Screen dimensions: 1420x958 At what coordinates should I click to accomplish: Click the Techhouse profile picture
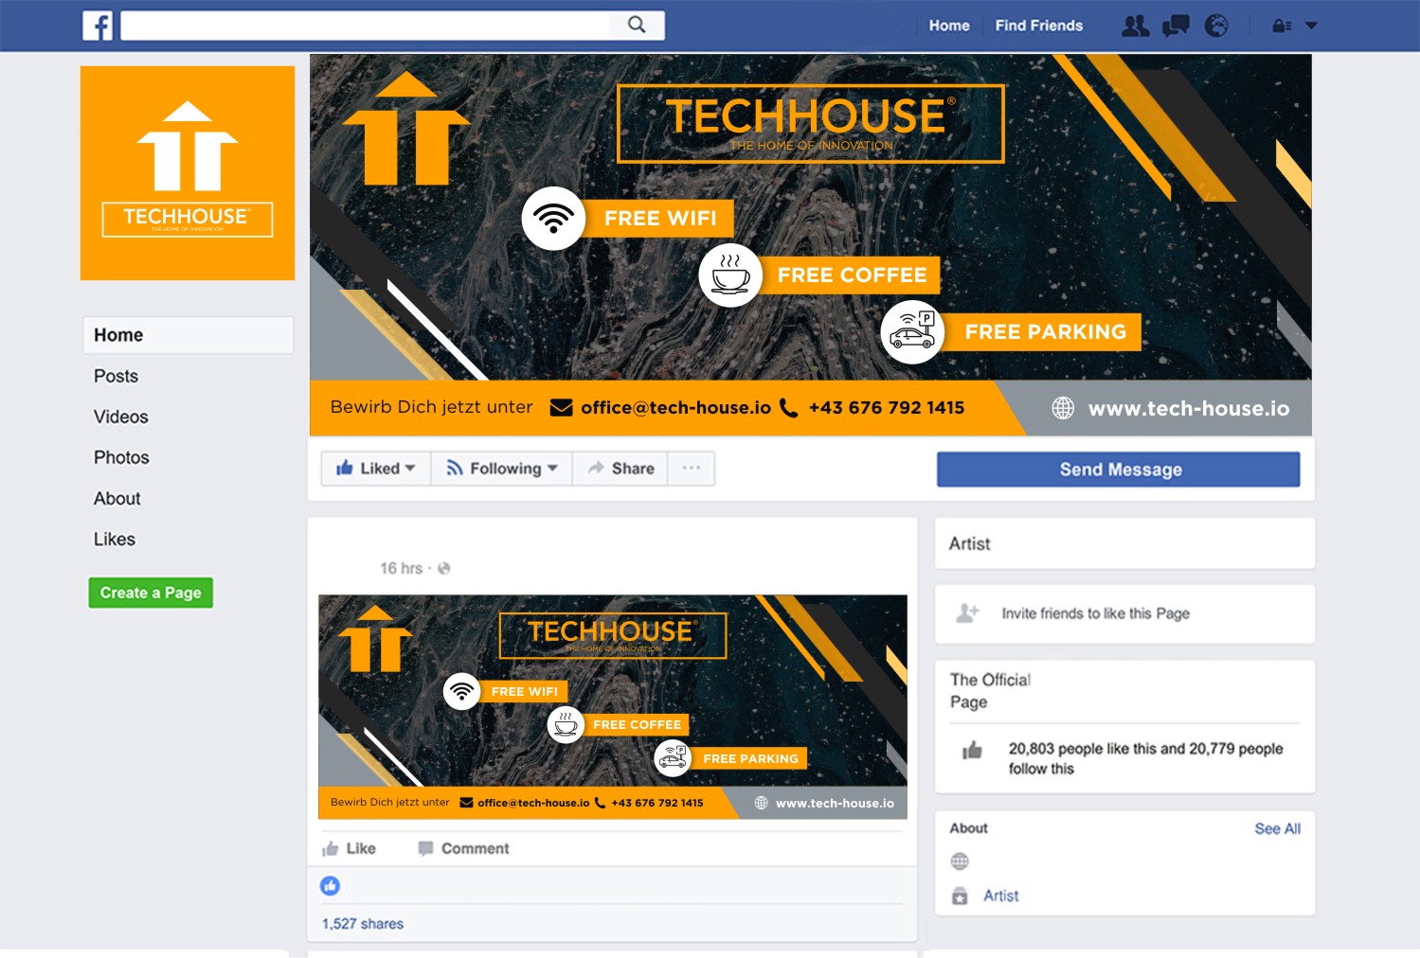tap(188, 173)
